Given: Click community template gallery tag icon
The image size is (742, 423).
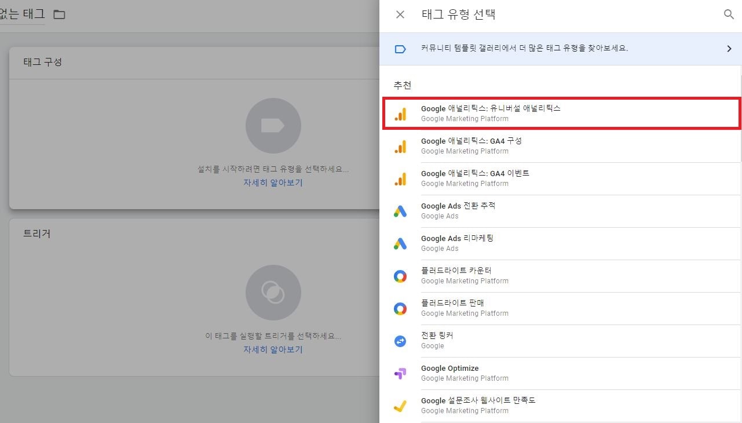Looking at the screenshot, I should tap(400, 49).
